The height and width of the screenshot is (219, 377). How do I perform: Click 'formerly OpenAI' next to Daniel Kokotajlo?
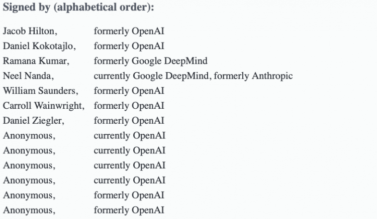pos(129,46)
